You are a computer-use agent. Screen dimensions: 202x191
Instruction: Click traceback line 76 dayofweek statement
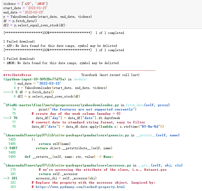click(x=78, y=118)
